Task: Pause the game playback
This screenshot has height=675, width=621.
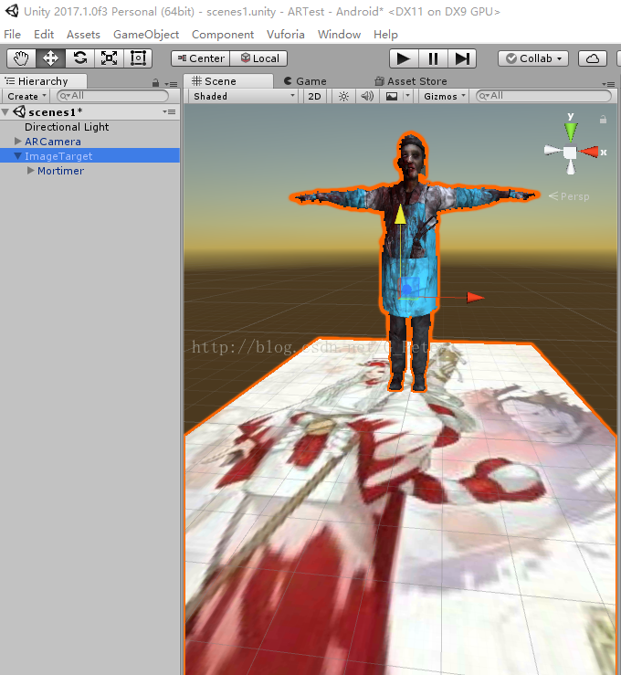Action: (x=433, y=58)
